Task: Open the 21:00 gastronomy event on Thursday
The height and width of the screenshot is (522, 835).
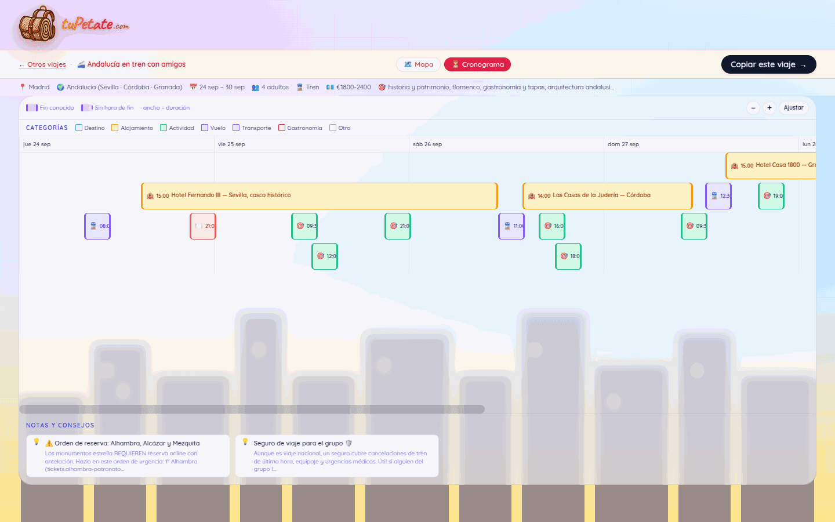Action: tap(203, 226)
